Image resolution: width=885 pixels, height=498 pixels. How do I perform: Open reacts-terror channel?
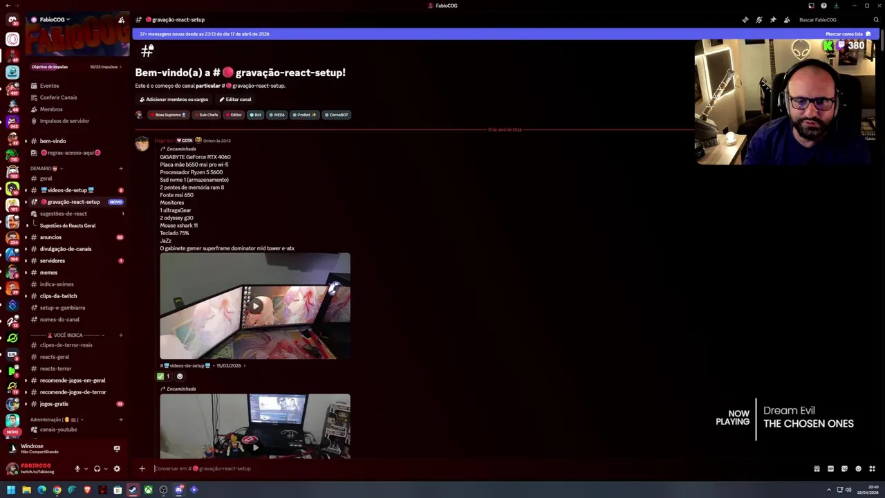(x=55, y=369)
